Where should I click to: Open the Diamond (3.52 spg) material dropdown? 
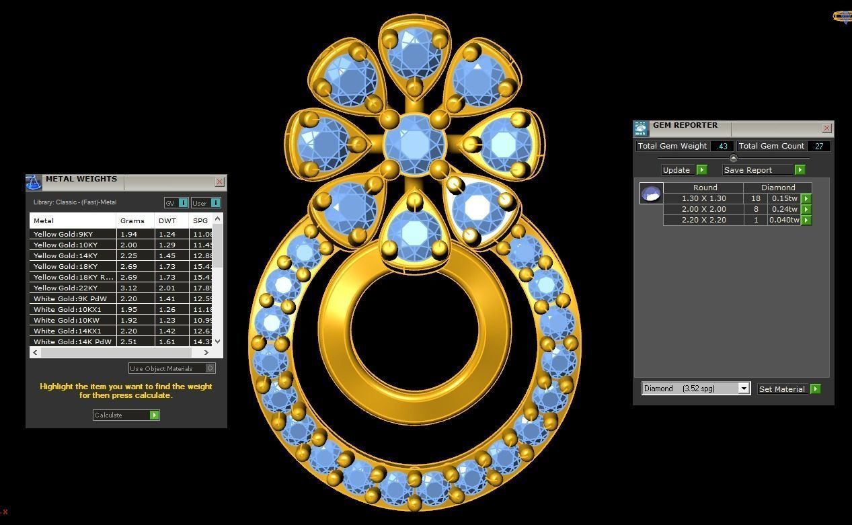point(743,389)
